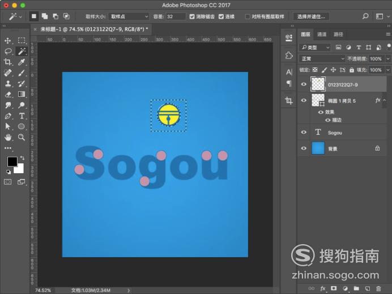Screen dimensions: 392x294
Task: Open the extra tools ellipsis menu
Action: [8, 148]
